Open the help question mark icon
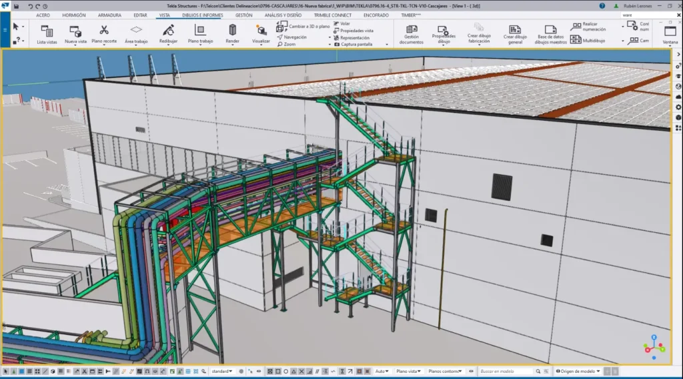 point(602,5)
